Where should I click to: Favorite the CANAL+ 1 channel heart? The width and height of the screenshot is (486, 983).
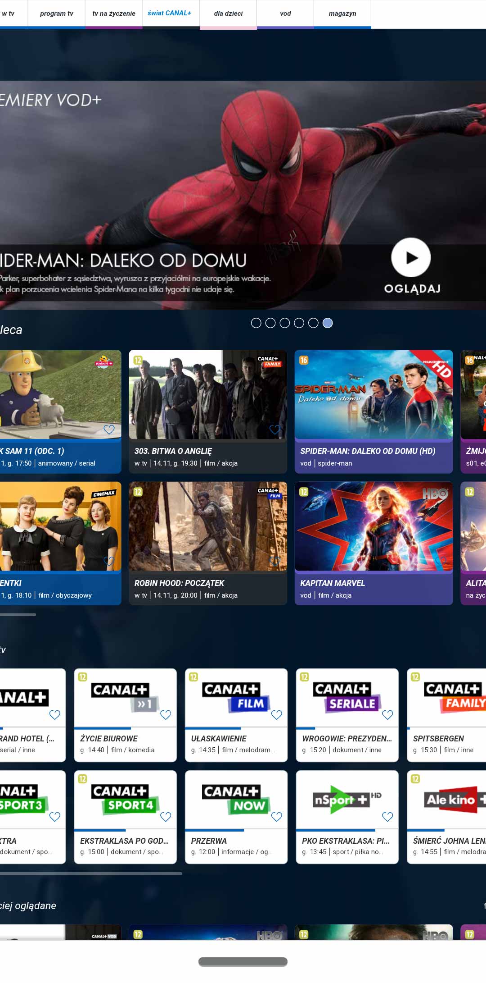(x=166, y=715)
